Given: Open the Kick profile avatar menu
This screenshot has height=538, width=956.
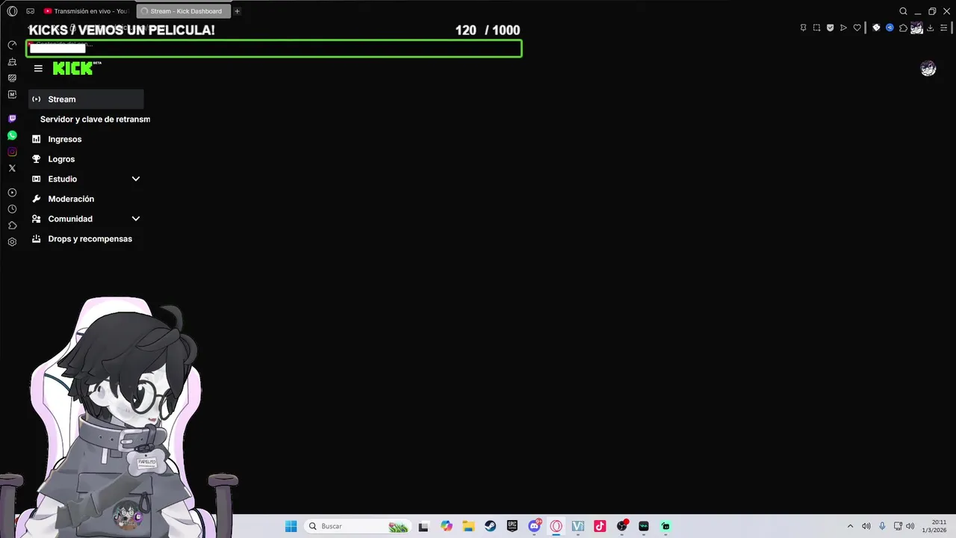Looking at the screenshot, I should [928, 69].
